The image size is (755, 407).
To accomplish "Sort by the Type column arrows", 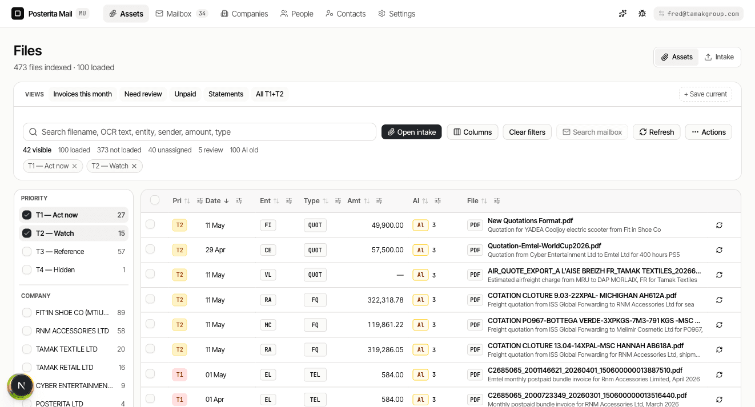I will pyautogui.click(x=326, y=201).
